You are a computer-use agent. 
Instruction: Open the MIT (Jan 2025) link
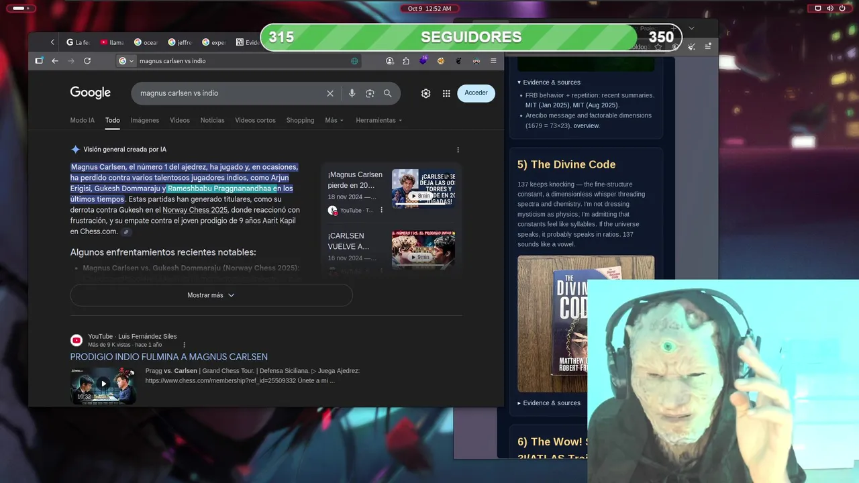(548, 105)
